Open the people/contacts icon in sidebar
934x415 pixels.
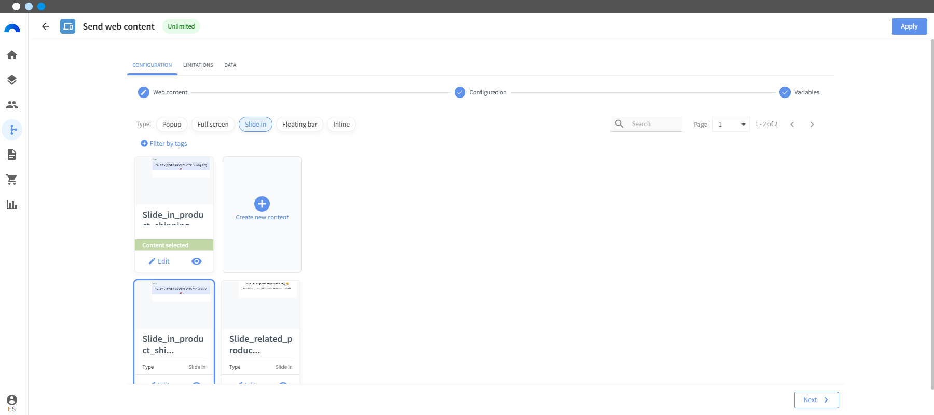pos(12,105)
